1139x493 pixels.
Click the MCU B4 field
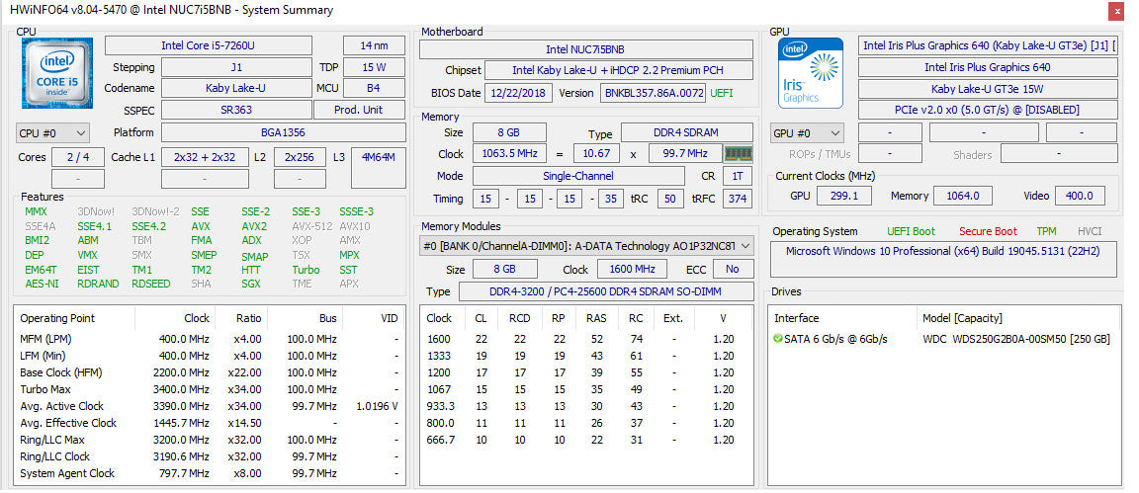[374, 89]
